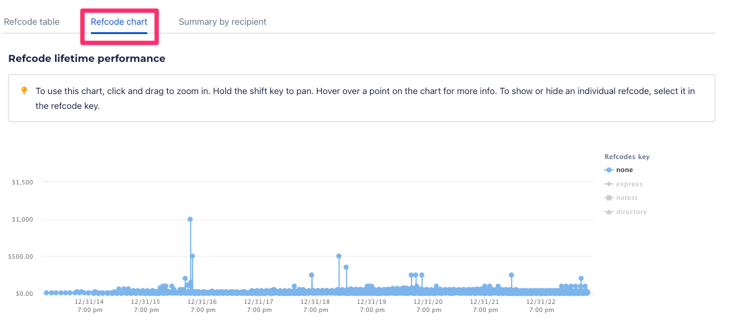This screenshot has width=732, height=333.
Task: Enable the 'directory' refcode series label
Action: click(x=631, y=212)
